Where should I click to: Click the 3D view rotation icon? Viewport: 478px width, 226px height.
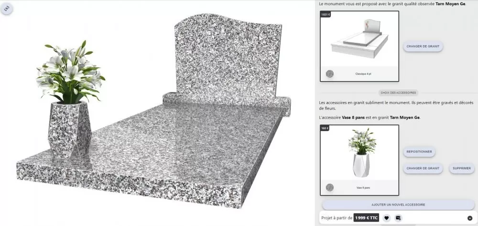click(6, 8)
